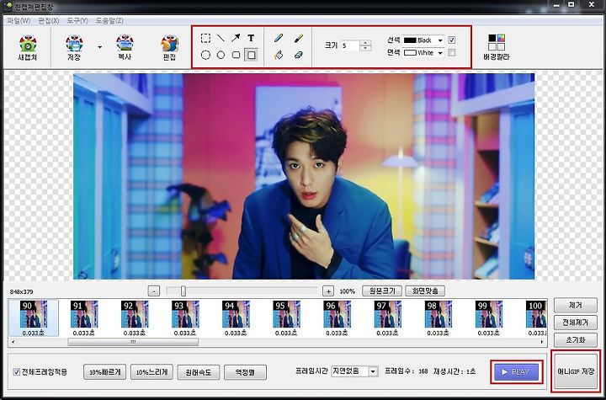Select frame thumbnail 96
Image resolution: width=606 pixels, height=400 pixels.
coord(337,317)
